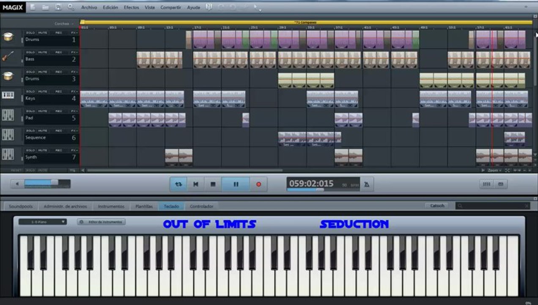Screen dimensions: 538x305
Task: Click the Sequence track instrument icon
Action: (x=8, y=135)
